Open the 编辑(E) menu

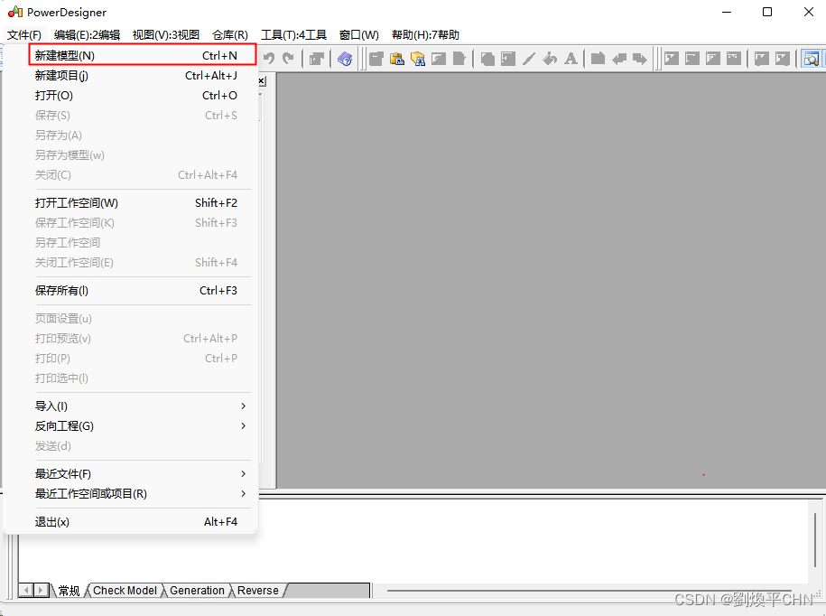[x=87, y=35]
